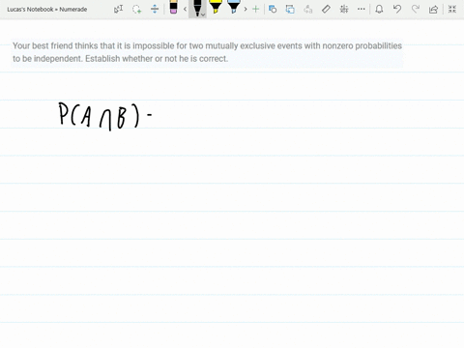
Task: Click ink to text icon
Action: click(308, 9)
